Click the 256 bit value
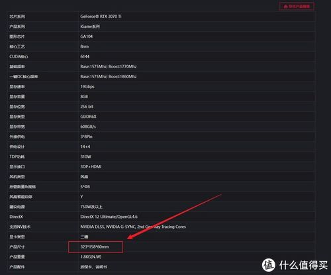 pos(87,107)
